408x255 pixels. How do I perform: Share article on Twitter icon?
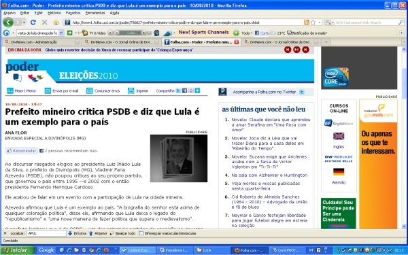pyautogui.click(x=178, y=90)
